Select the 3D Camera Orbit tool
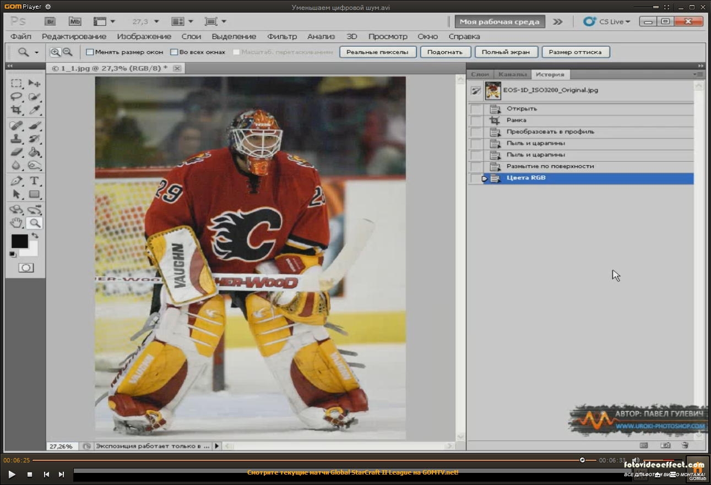This screenshot has width=711, height=485. pyautogui.click(x=34, y=210)
